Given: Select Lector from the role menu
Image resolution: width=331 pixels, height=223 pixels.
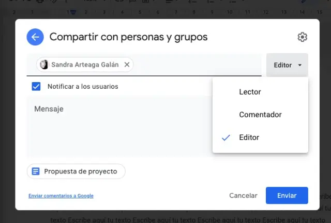Looking at the screenshot, I should pos(250,92).
